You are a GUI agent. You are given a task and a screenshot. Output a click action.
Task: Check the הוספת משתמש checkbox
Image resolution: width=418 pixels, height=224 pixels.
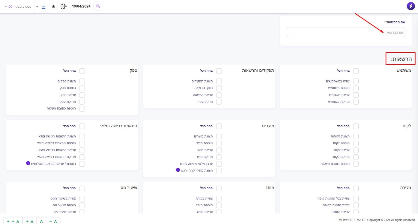pyautogui.click(x=356, y=88)
